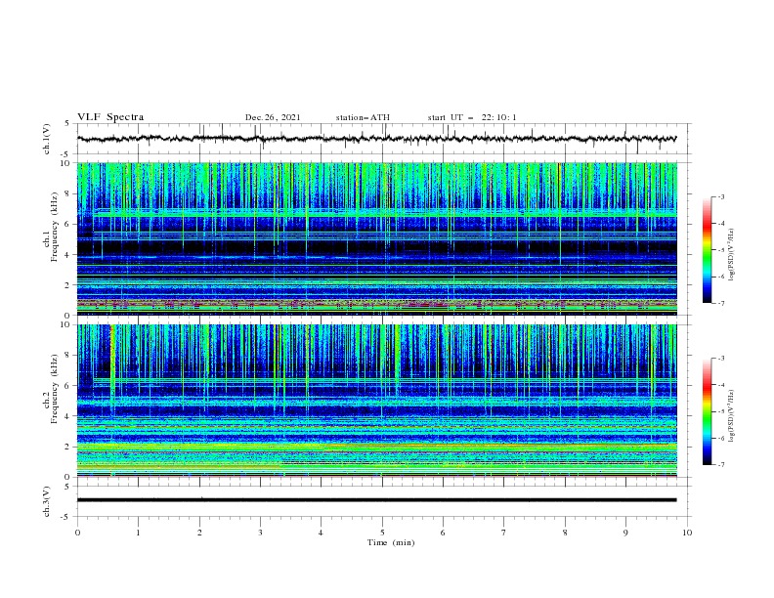
Task: Click the "station=ATH" label
Action: coord(363,117)
